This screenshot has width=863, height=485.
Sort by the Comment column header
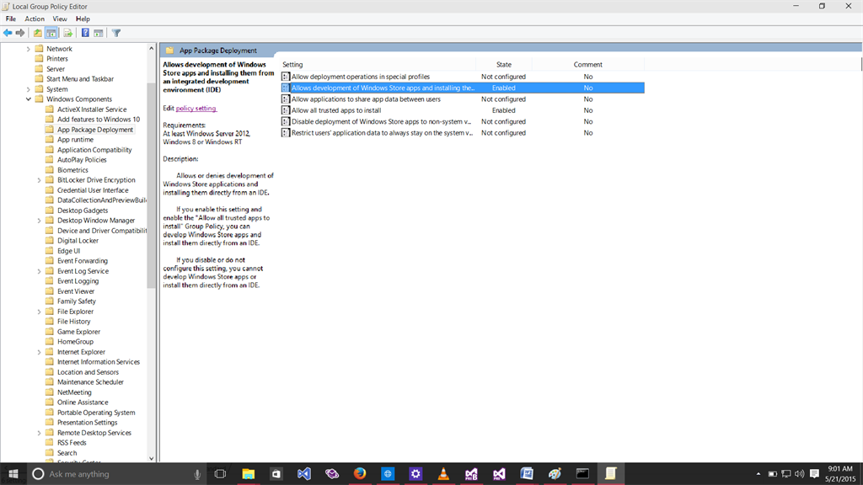[587, 64]
